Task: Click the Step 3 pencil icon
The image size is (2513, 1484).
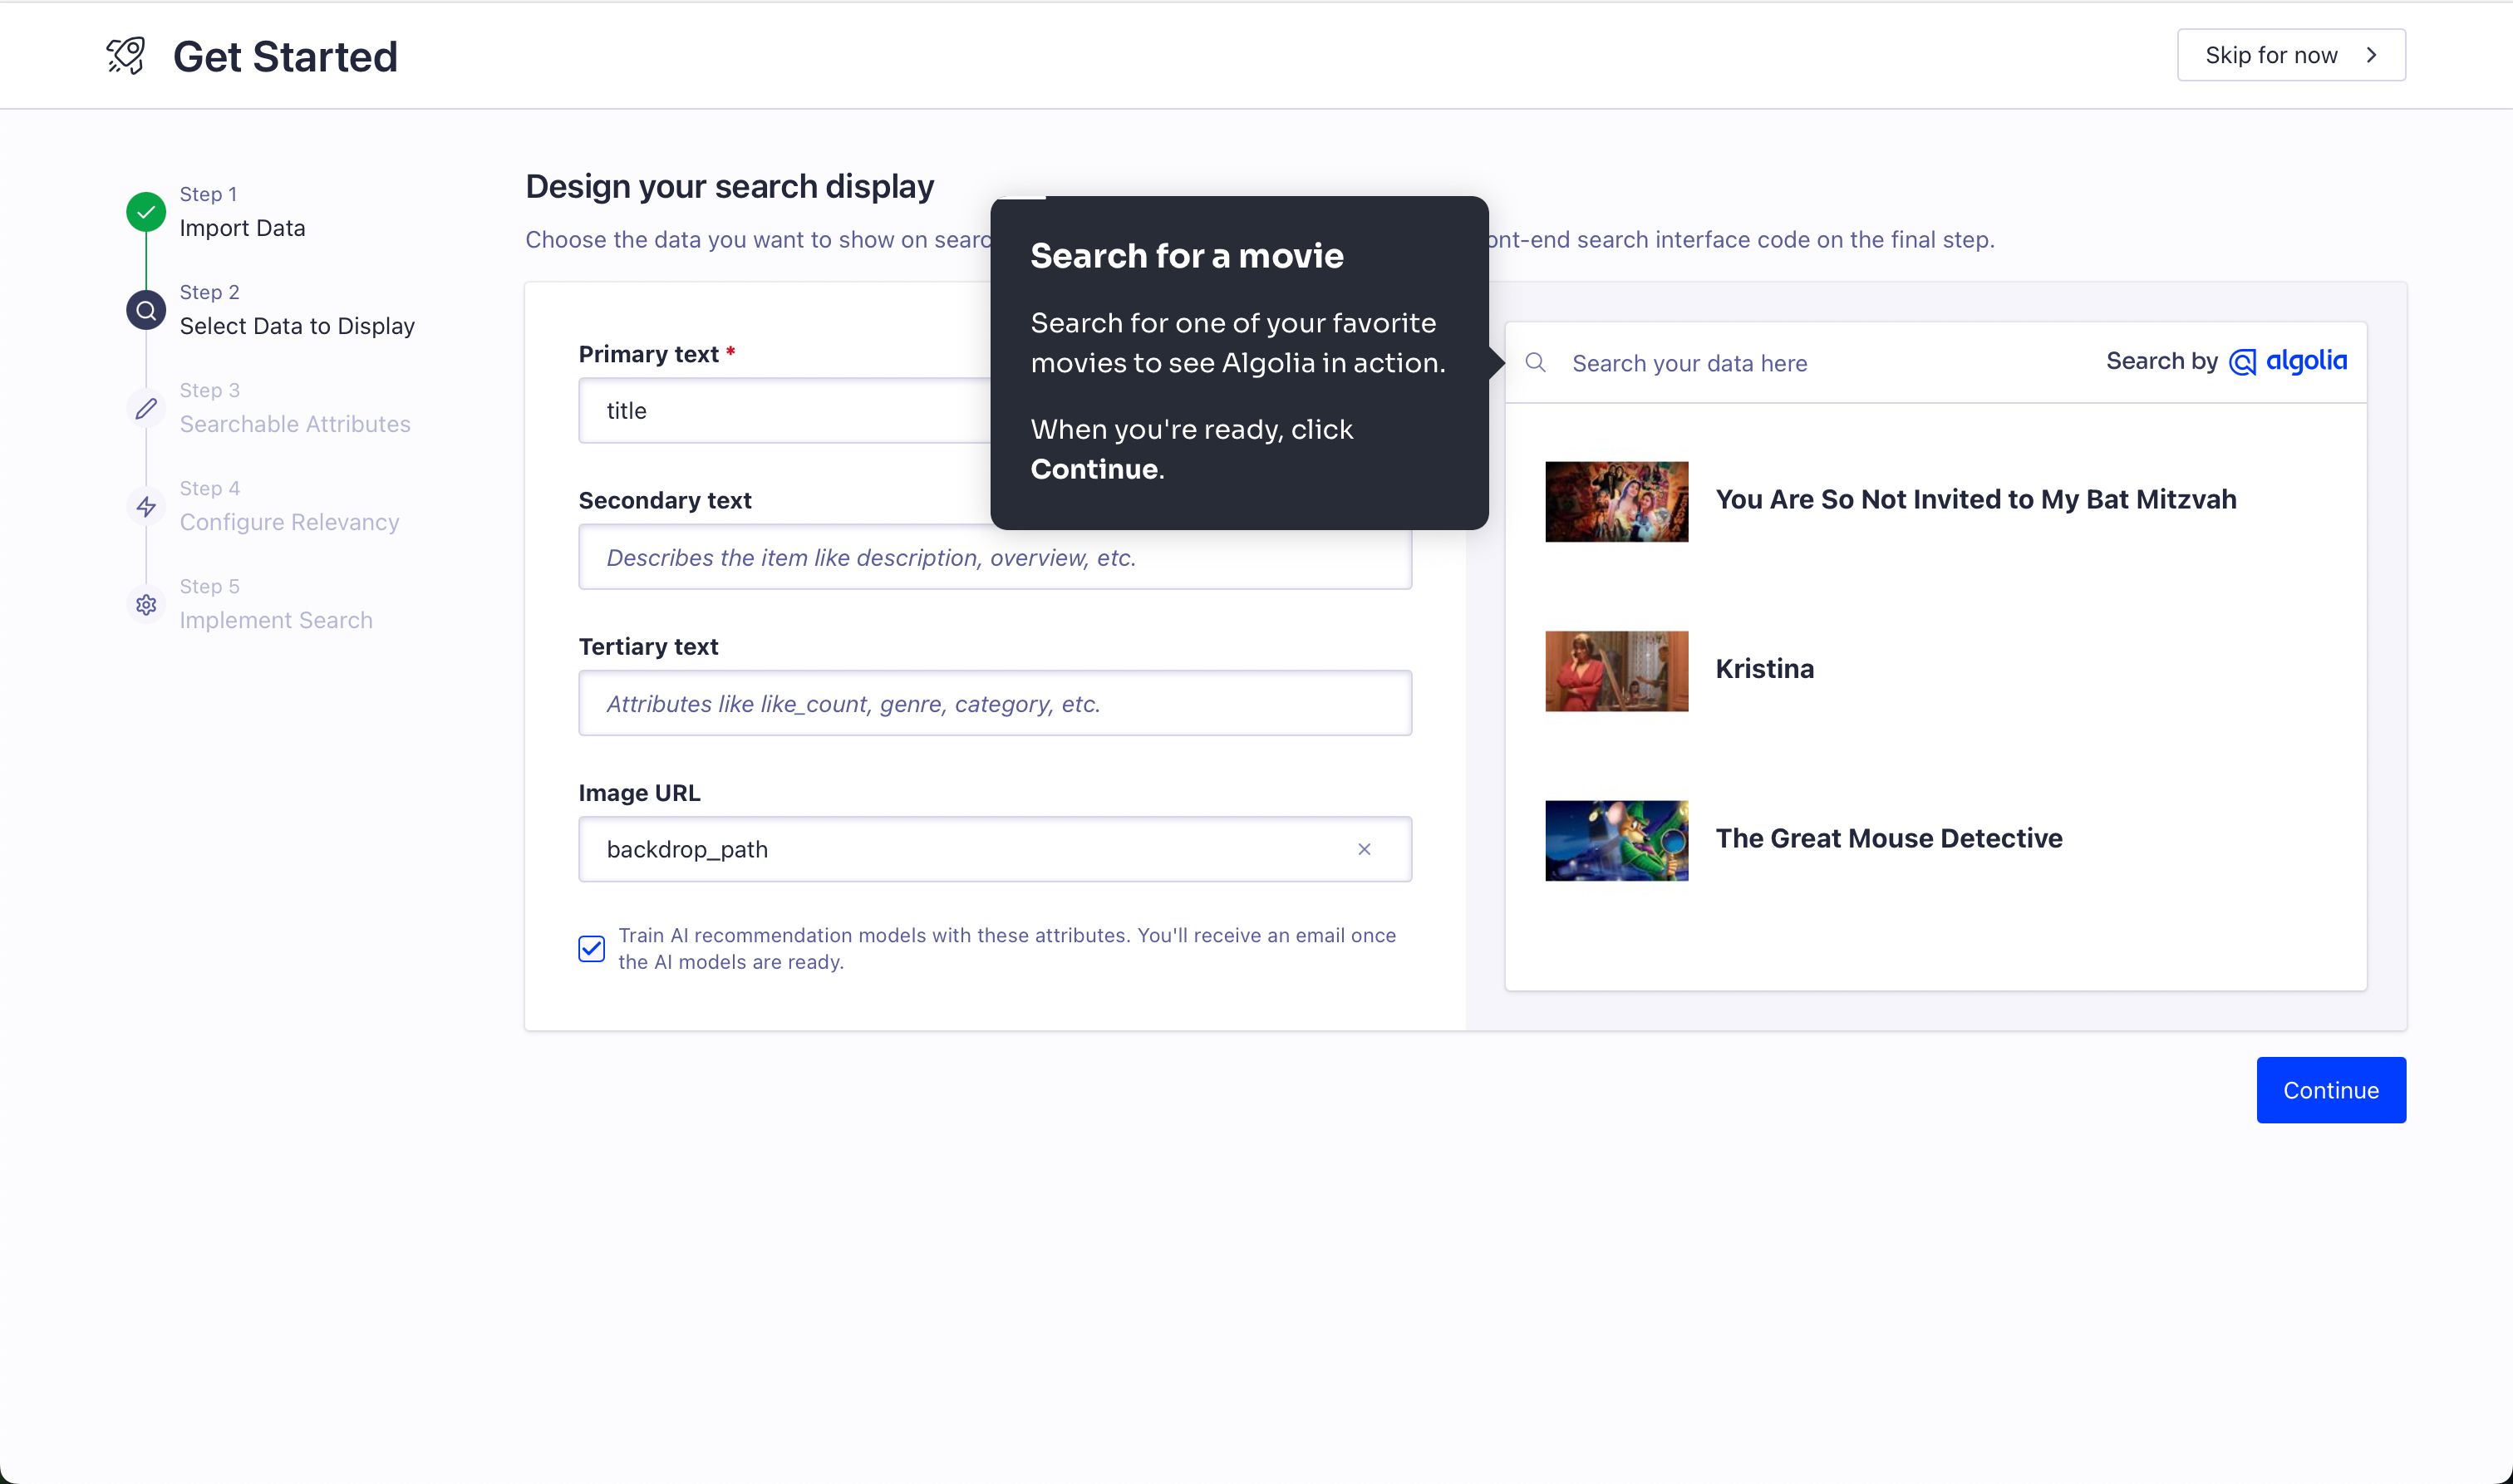Action: (x=146, y=408)
